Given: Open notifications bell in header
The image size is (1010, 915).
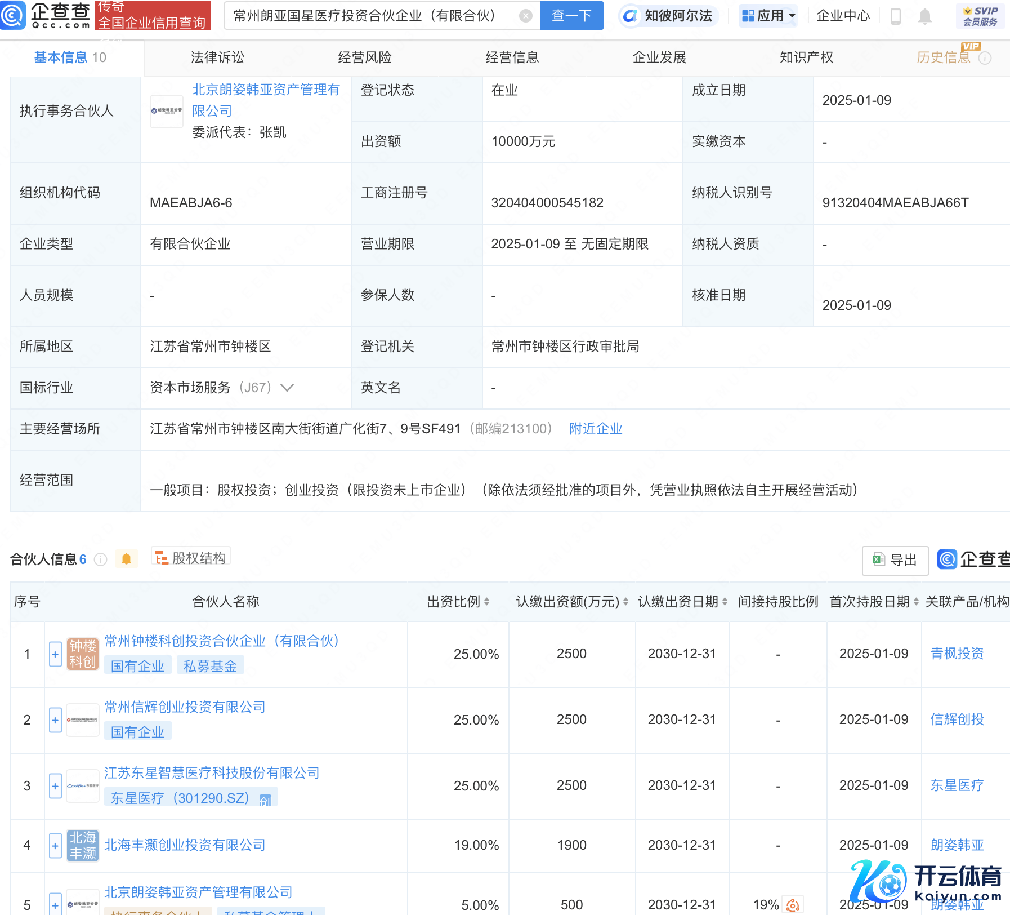Looking at the screenshot, I should (x=924, y=16).
